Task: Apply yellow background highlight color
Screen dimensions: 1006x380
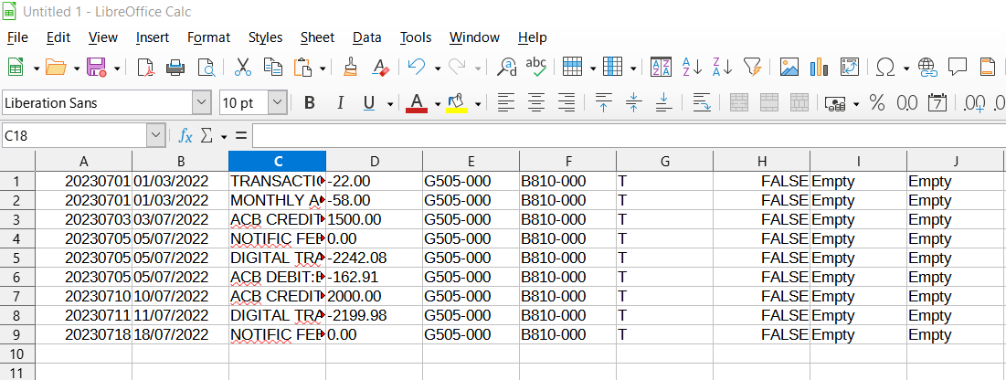Action: [457, 102]
